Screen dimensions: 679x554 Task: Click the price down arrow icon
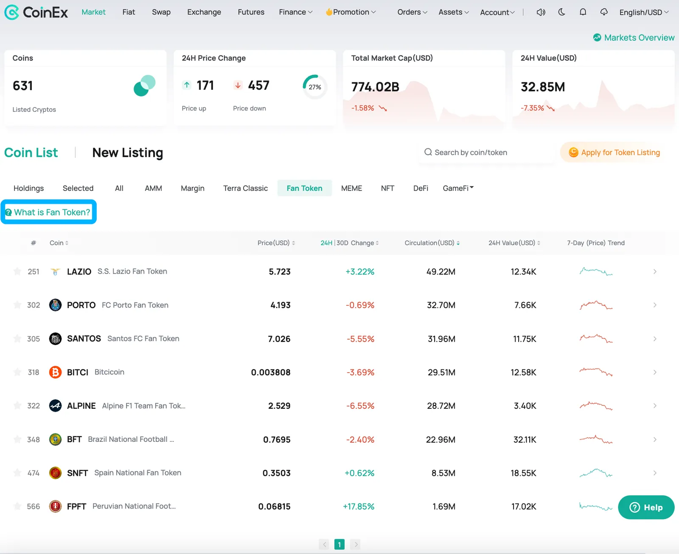point(238,85)
